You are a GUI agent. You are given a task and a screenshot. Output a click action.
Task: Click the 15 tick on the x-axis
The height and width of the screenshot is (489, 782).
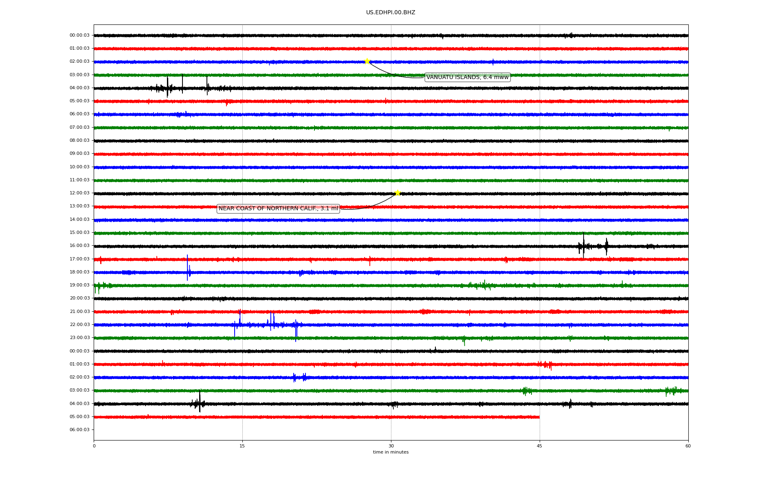pyautogui.click(x=242, y=446)
